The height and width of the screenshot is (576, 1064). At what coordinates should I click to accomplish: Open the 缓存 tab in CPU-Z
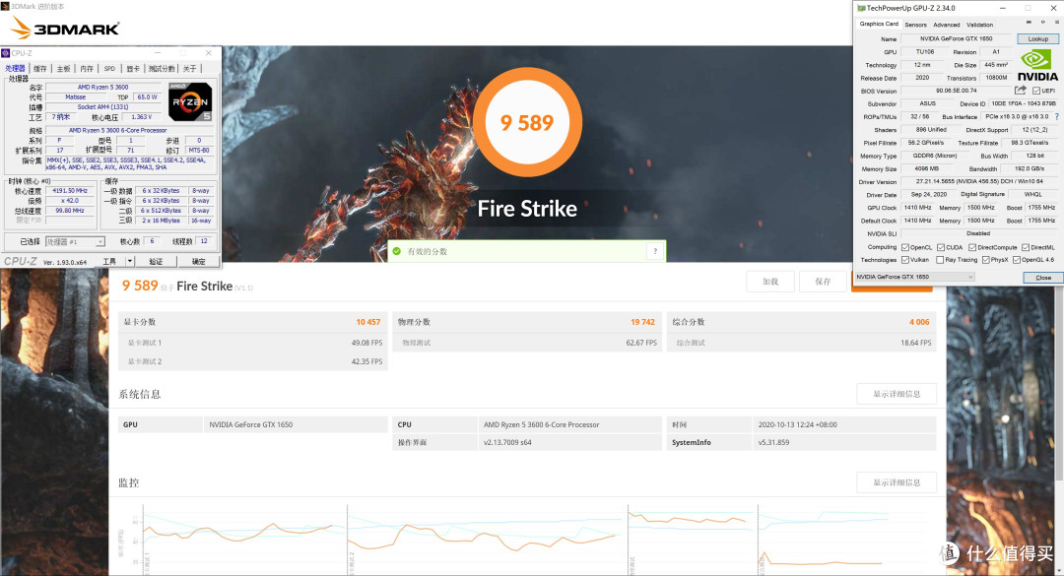tap(40, 69)
